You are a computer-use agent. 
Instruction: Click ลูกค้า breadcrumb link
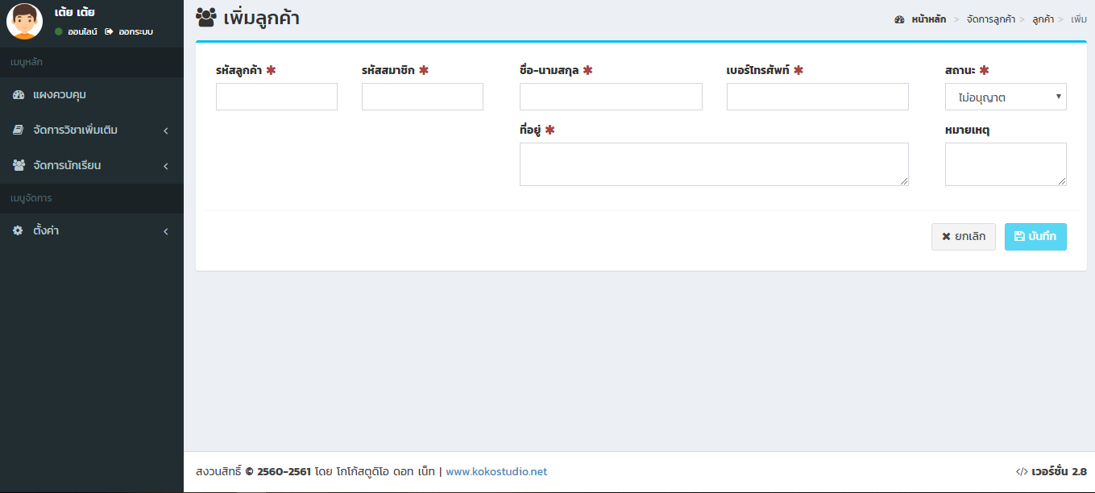click(x=1043, y=19)
